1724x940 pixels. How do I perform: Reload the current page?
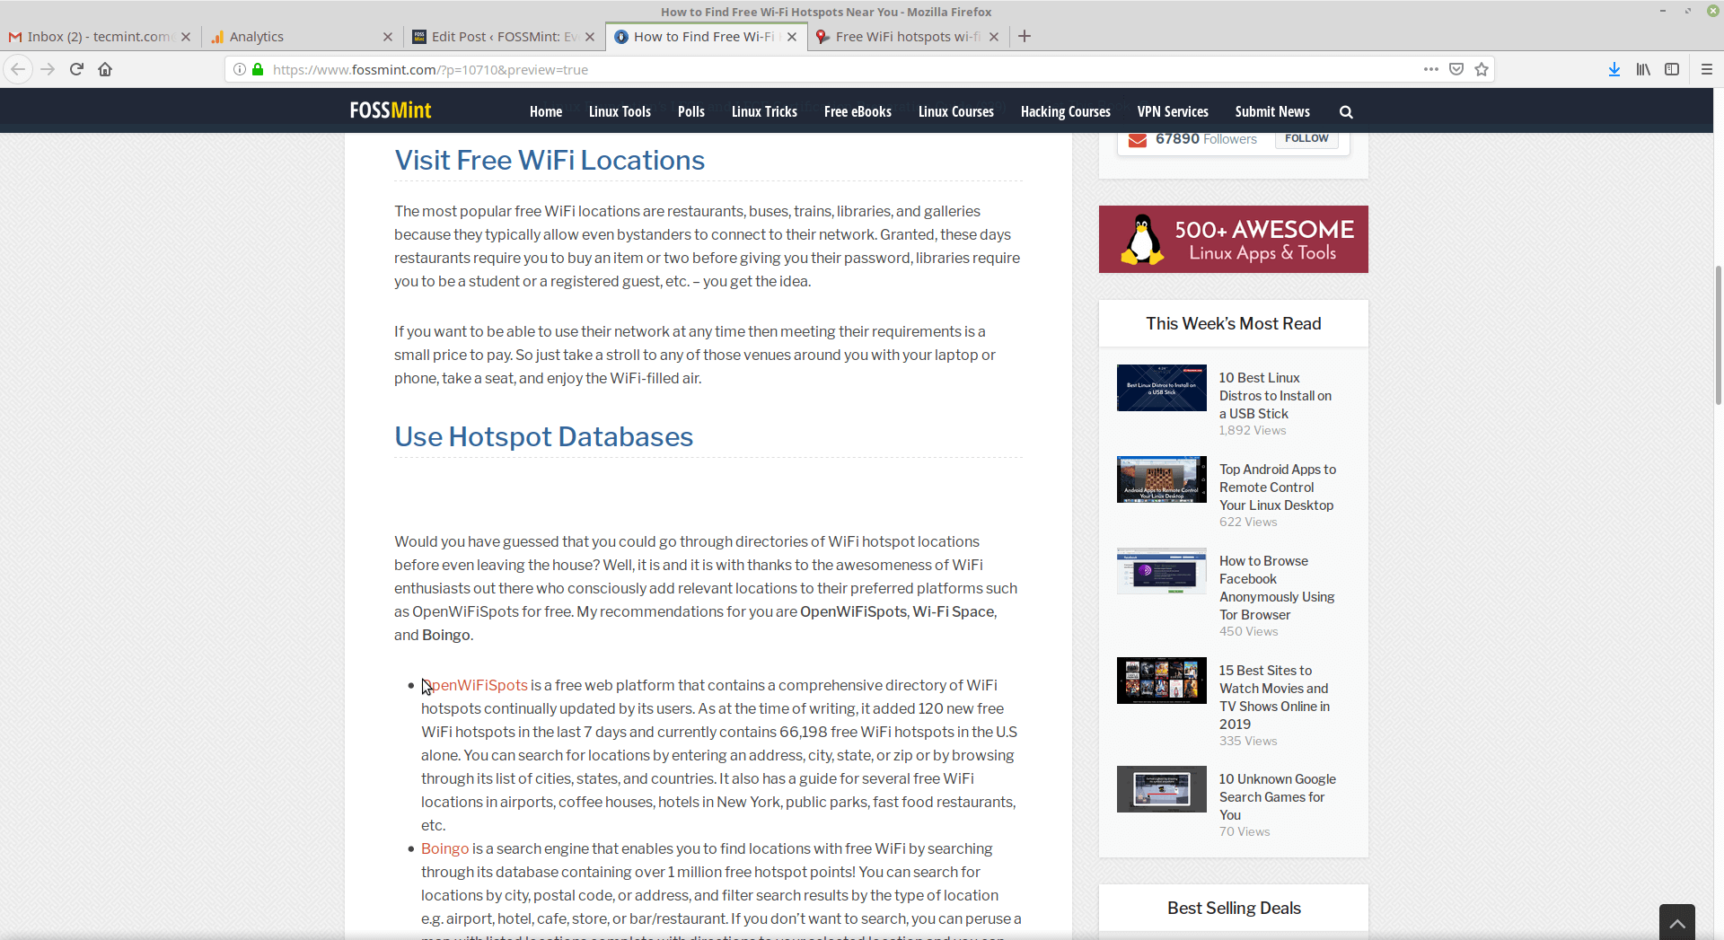76,69
